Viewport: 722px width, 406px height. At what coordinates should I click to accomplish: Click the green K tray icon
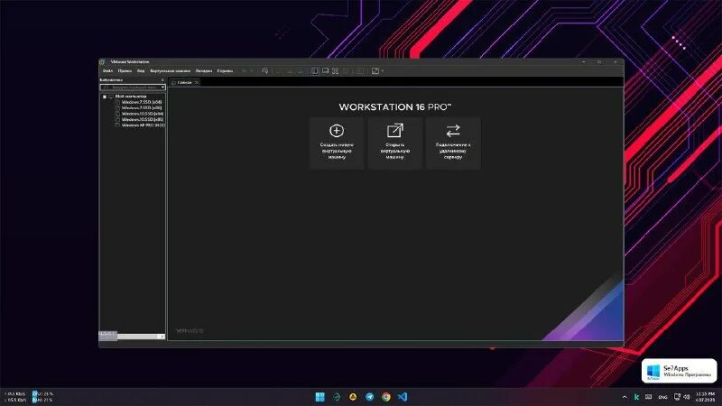[636, 397]
